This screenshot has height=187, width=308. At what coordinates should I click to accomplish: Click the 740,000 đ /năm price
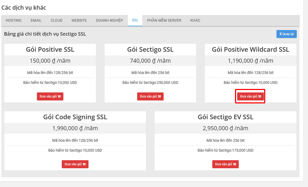point(150,61)
